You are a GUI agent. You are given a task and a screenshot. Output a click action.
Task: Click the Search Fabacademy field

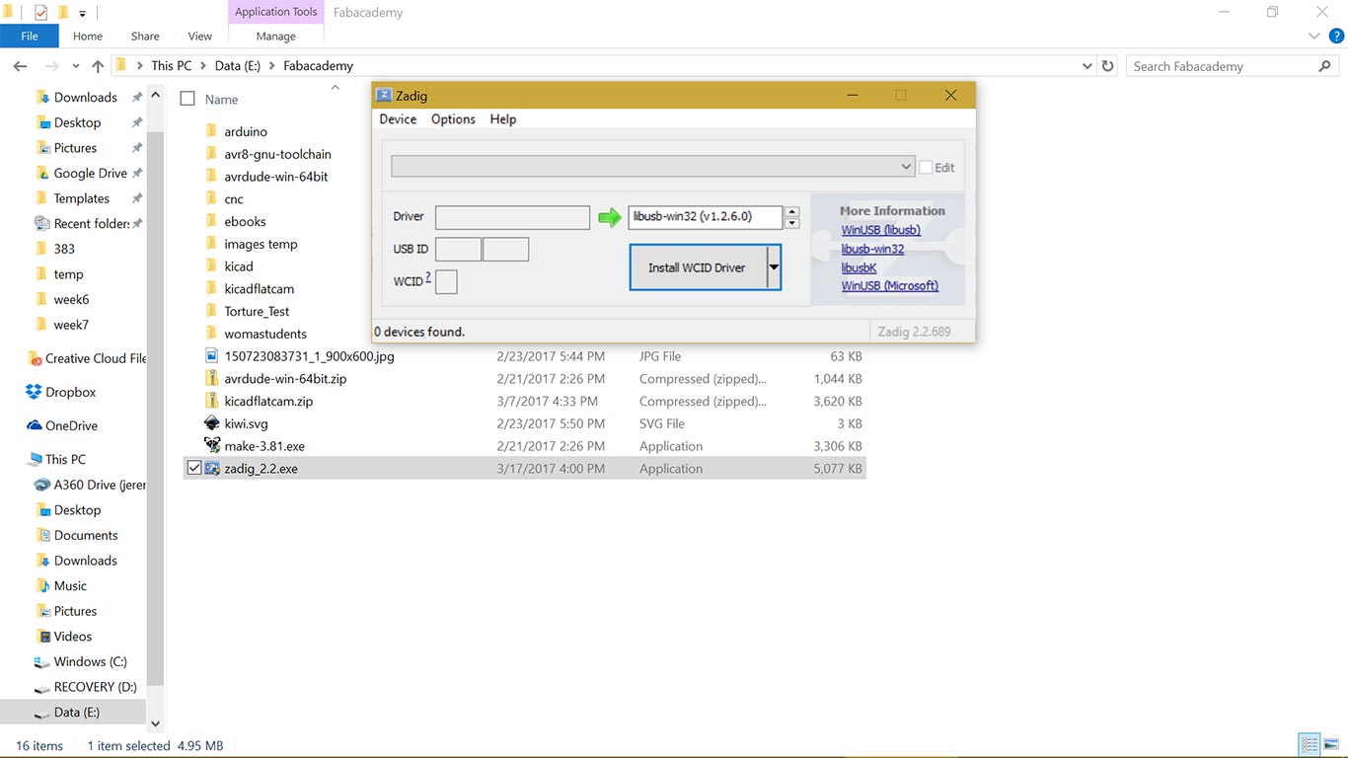pyautogui.click(x=1224, y=66)
